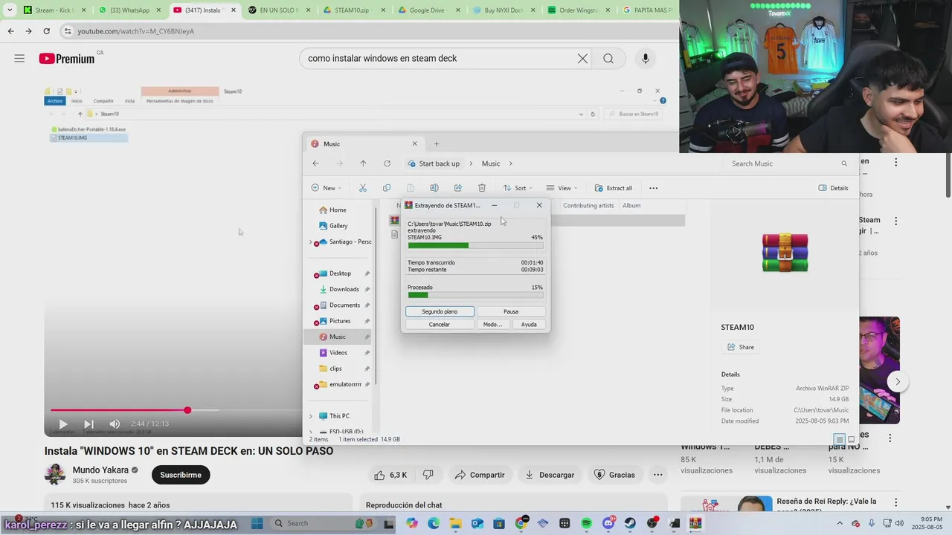
Task: Go back in the Explorer window
Action: click(x=315, y=163)
